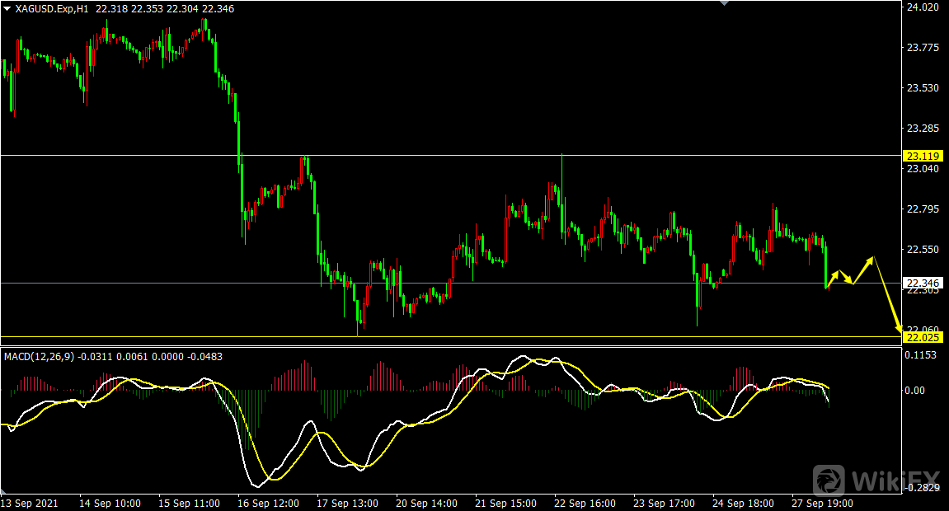Select the XAGUSD.Exp,H1 symbol title text
Image resolution: width=949 pixels, height=511 pixels.
click(52, 8)
